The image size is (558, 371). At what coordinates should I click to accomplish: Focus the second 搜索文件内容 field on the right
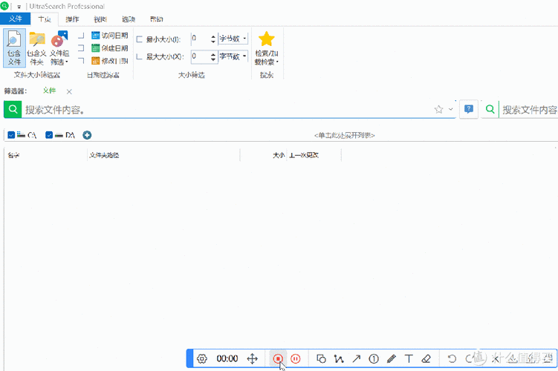click(x=529, y=110)
